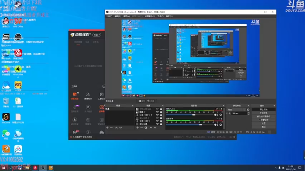305x171 pixels.
Task: Move the scene up in the Scenes dock
Action: 116,128
